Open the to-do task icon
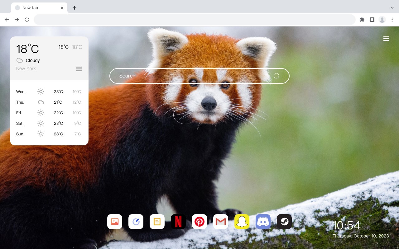 point(136,222)
